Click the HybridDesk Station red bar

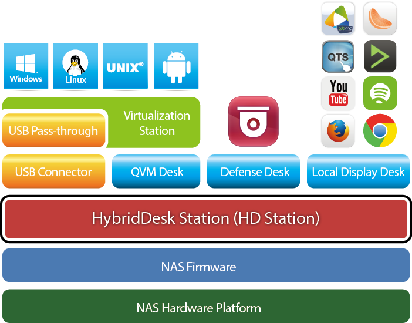tap(205, 219)
